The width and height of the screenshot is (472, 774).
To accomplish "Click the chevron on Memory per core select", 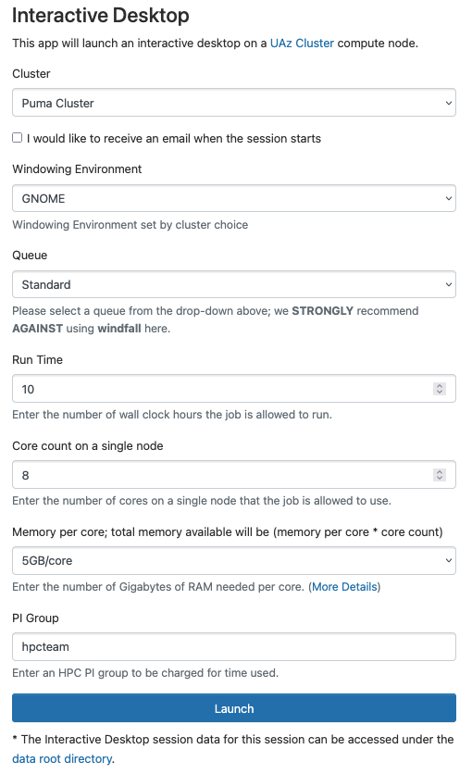I will (448, 561).
